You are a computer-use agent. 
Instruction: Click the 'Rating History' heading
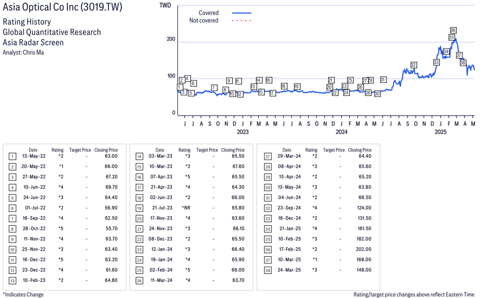tap(27, 22)
